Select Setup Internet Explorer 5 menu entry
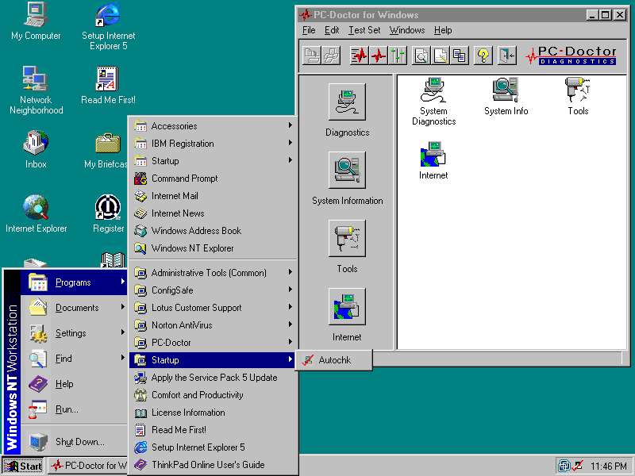 coord(213,447)
